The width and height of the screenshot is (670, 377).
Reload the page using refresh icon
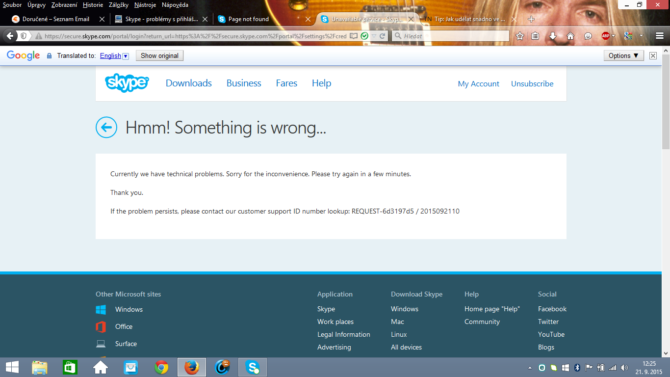383,36
